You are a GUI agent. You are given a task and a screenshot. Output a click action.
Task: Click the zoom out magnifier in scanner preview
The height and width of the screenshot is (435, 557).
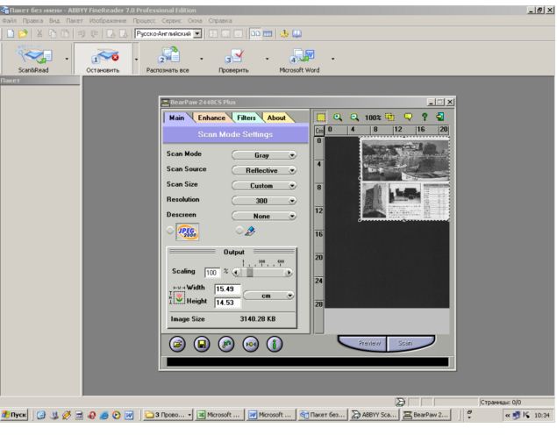point(354,117)
